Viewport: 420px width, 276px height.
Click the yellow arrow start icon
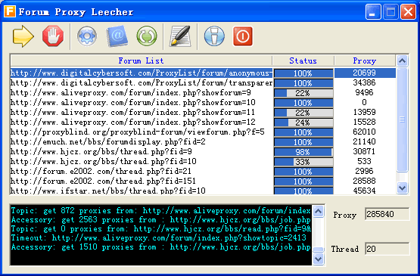(x=23, y=36)
